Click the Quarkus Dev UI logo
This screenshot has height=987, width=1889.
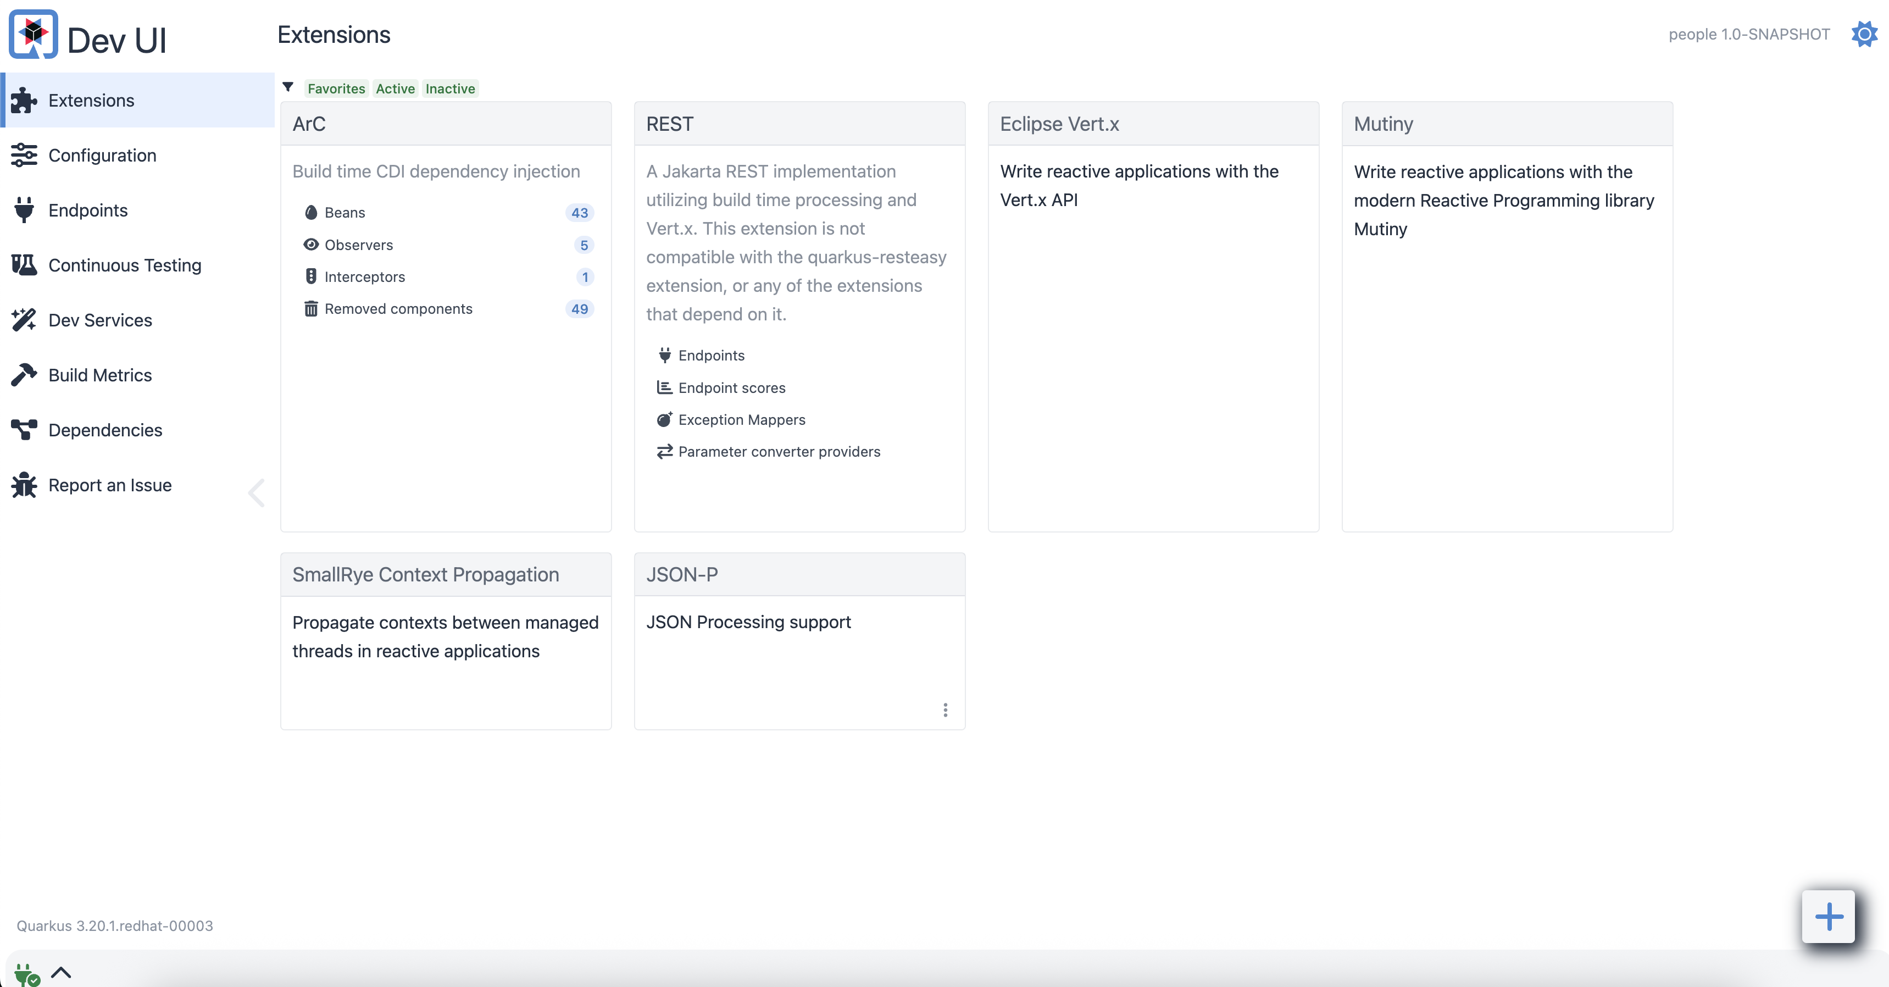33,35
